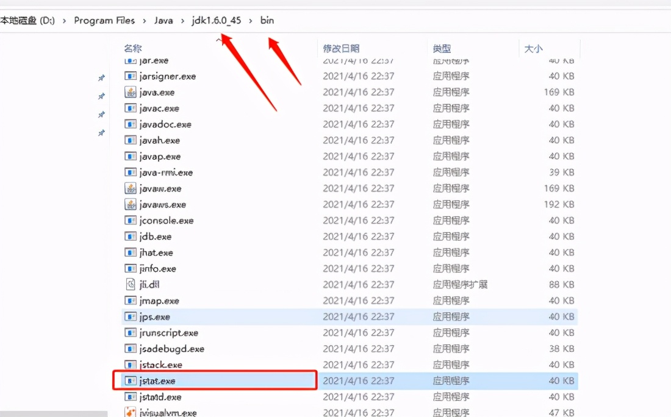
Task: Click the file name javaw.exe
Action: pyautogui.click(x=160, y=188)
